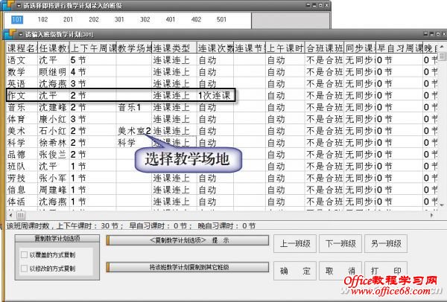Check the 以覆盖的方式复制 checkbox

pyautogui.click(x=25, y=254)
